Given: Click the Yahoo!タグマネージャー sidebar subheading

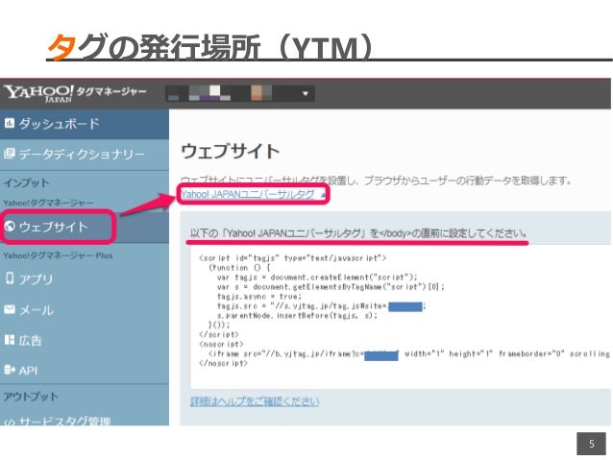Looking at the screenshot, I should point(48,203).
